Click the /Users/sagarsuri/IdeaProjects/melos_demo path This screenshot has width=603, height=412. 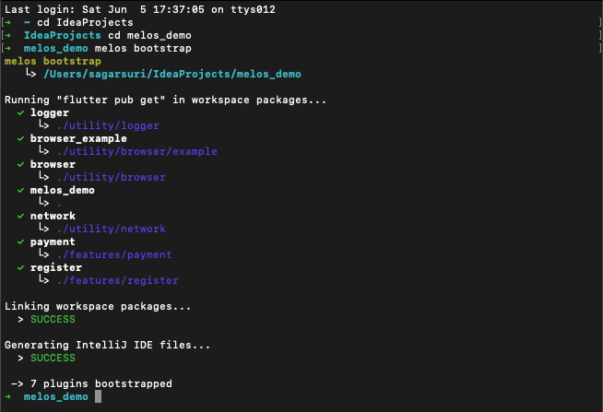(x=172, y=74)
